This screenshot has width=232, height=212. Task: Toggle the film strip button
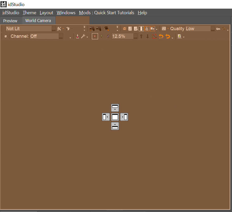point(141,29)
